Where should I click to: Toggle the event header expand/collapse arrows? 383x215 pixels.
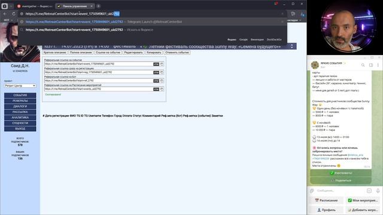point(291,46)
